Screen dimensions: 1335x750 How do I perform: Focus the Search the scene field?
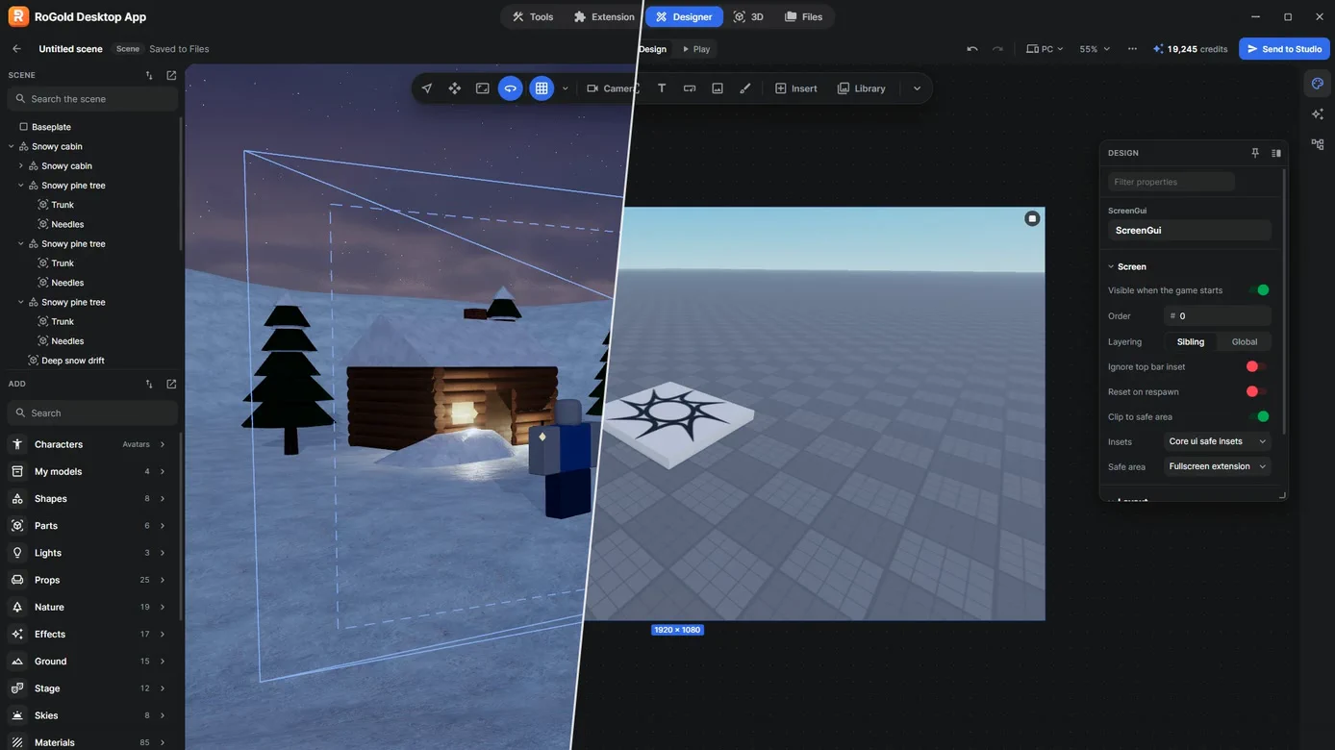coord(92,99)
